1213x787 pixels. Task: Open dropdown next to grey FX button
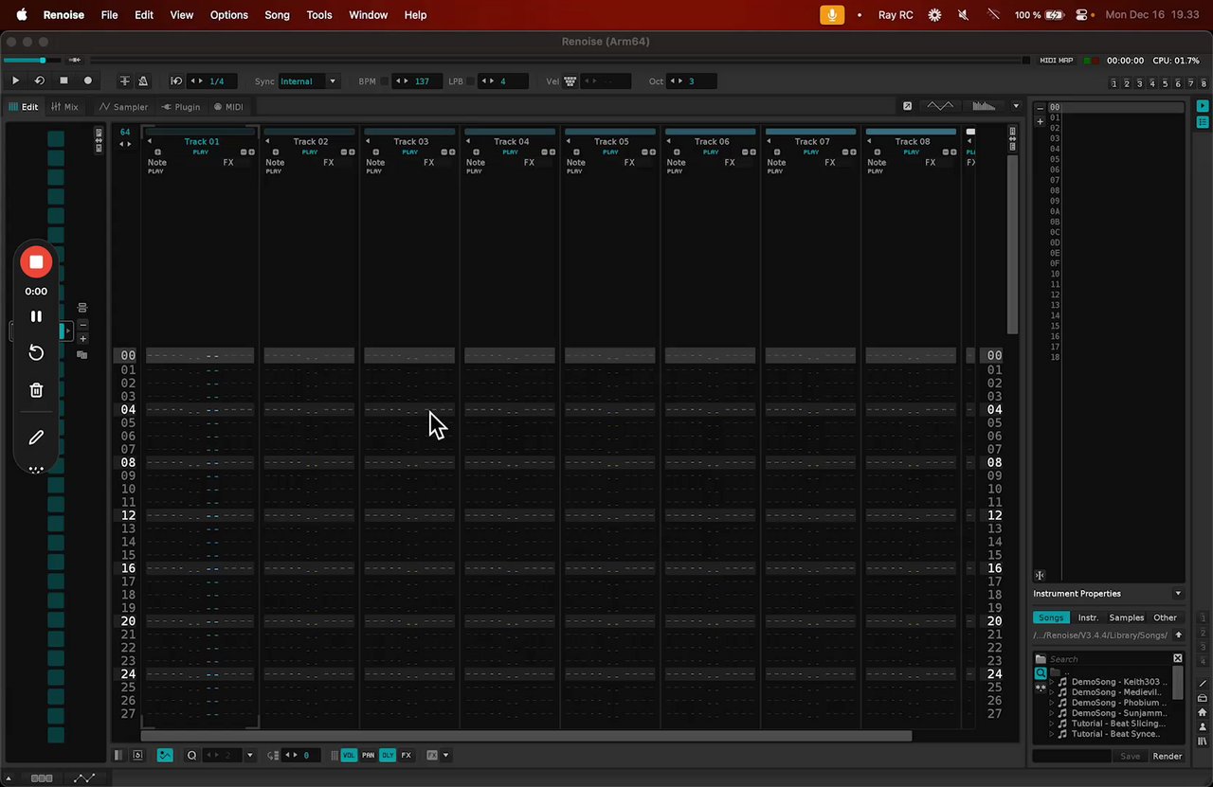point(446,756)
